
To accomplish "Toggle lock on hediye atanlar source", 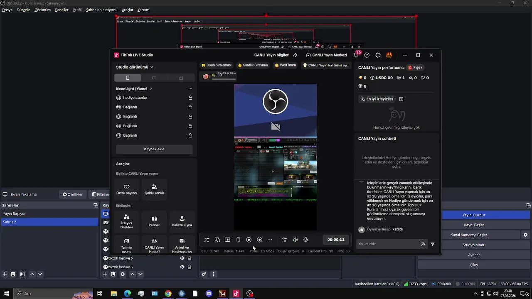I will click(x=190, y=98).
